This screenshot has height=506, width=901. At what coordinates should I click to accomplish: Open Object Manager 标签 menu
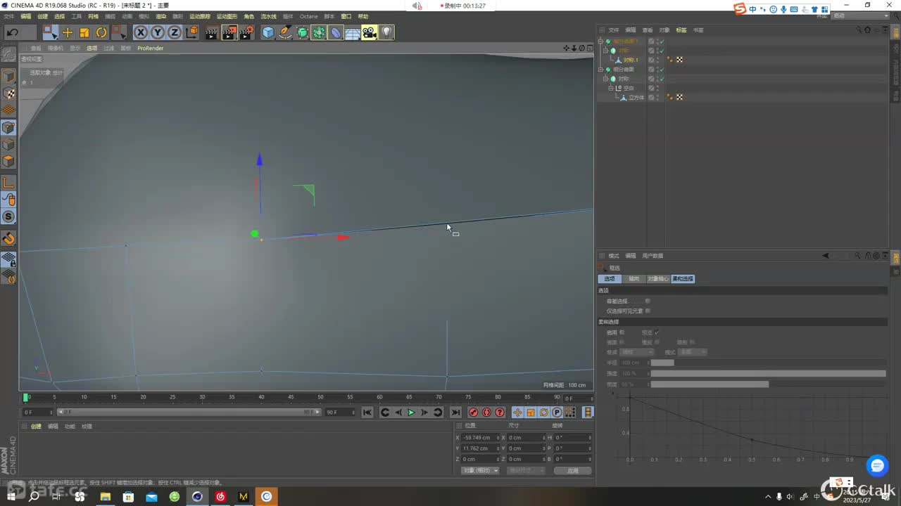point(681,30)
